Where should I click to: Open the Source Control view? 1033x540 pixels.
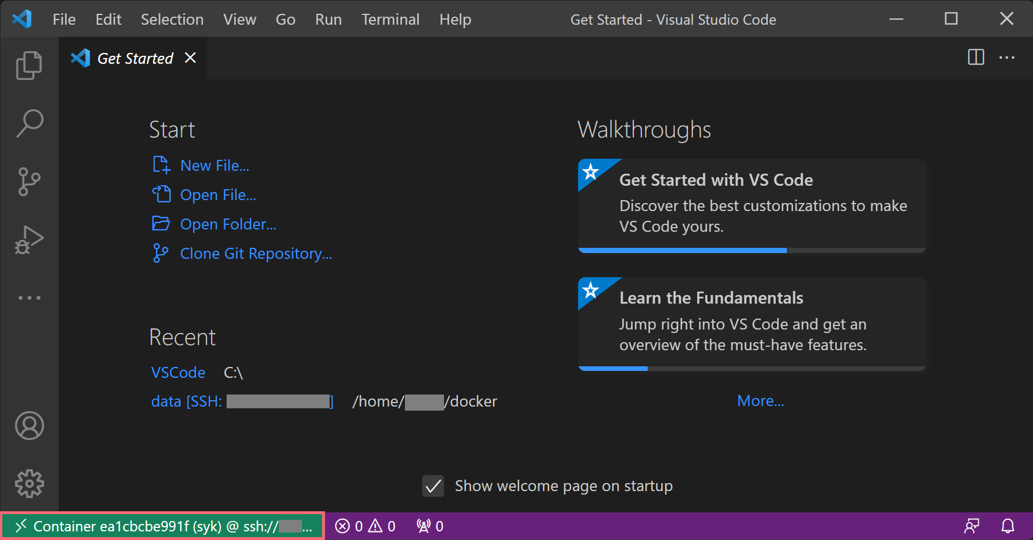click(x=29, y=182)
